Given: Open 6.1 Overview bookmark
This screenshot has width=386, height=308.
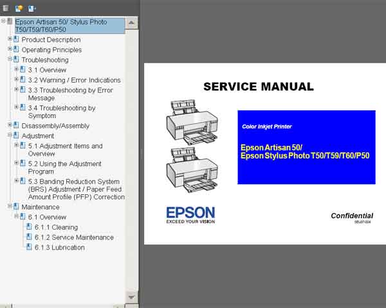Looking at the screenshot, I should pos(47,217).
